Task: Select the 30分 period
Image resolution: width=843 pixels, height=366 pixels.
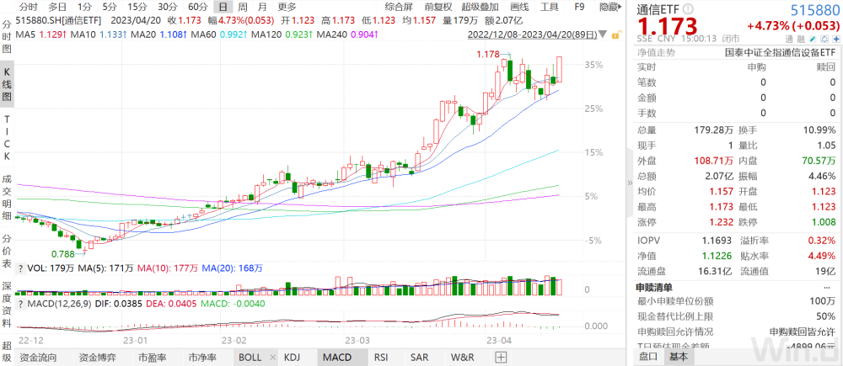Action: click(x=168, y=7)
